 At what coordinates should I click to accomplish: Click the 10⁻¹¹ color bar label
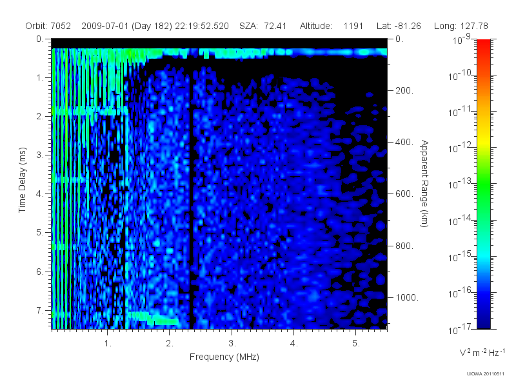tap(460, 112)
